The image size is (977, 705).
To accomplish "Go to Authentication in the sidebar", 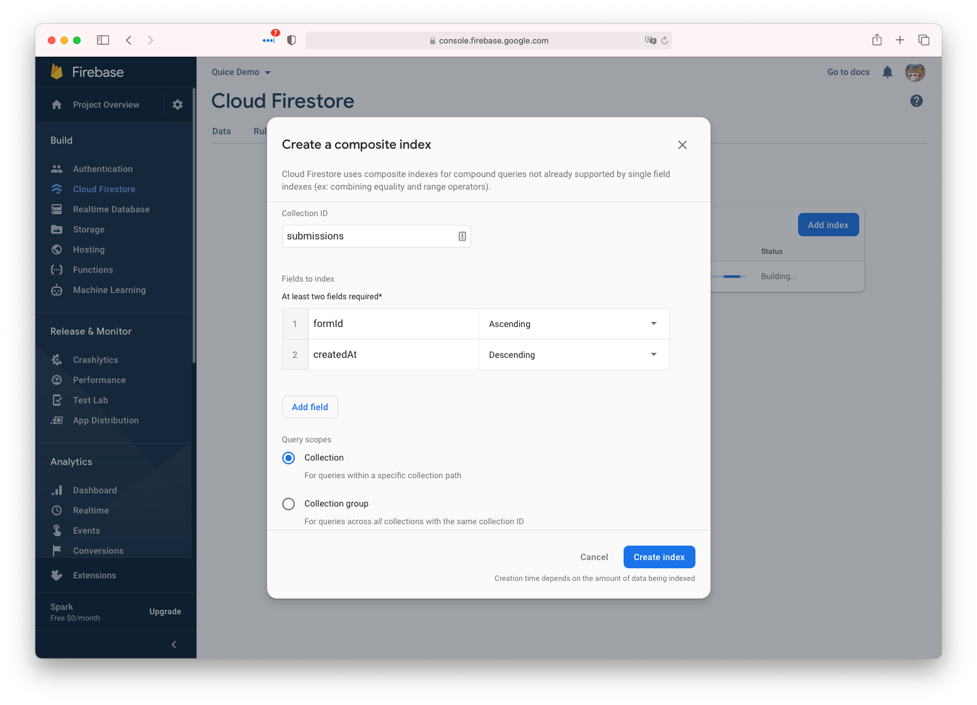I will 103,169.
